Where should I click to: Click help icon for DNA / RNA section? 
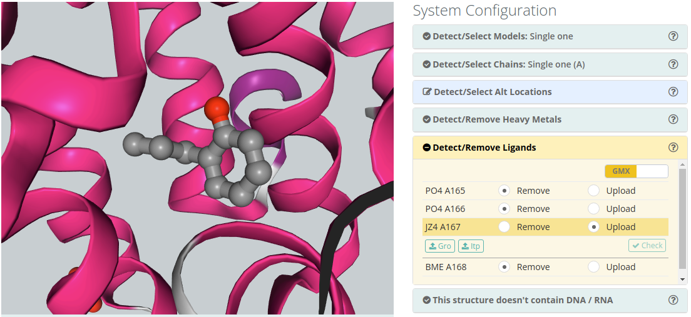[x=673, y=300]
